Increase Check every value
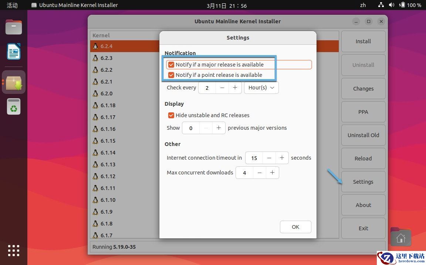 235,88
